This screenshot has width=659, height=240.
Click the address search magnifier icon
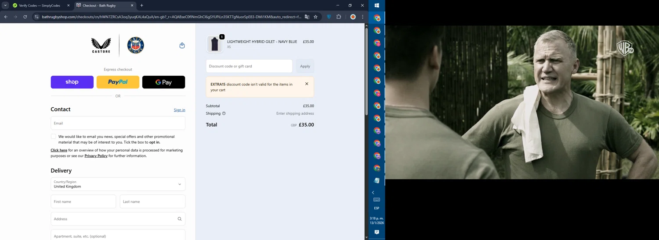pyautogui.click(x=179, y=219)
